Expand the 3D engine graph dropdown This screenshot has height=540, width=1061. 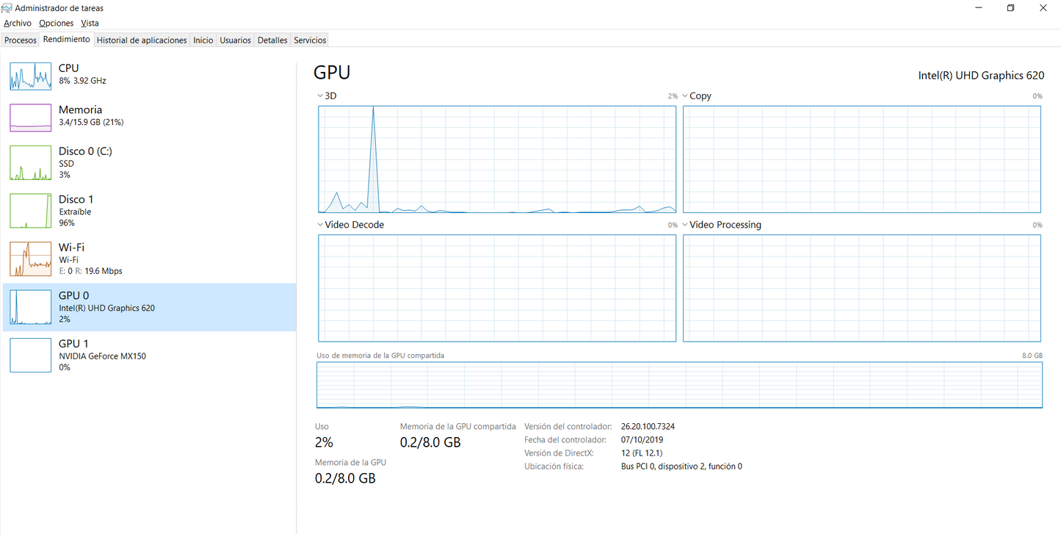pyautogui.click(x=320, y=96)
